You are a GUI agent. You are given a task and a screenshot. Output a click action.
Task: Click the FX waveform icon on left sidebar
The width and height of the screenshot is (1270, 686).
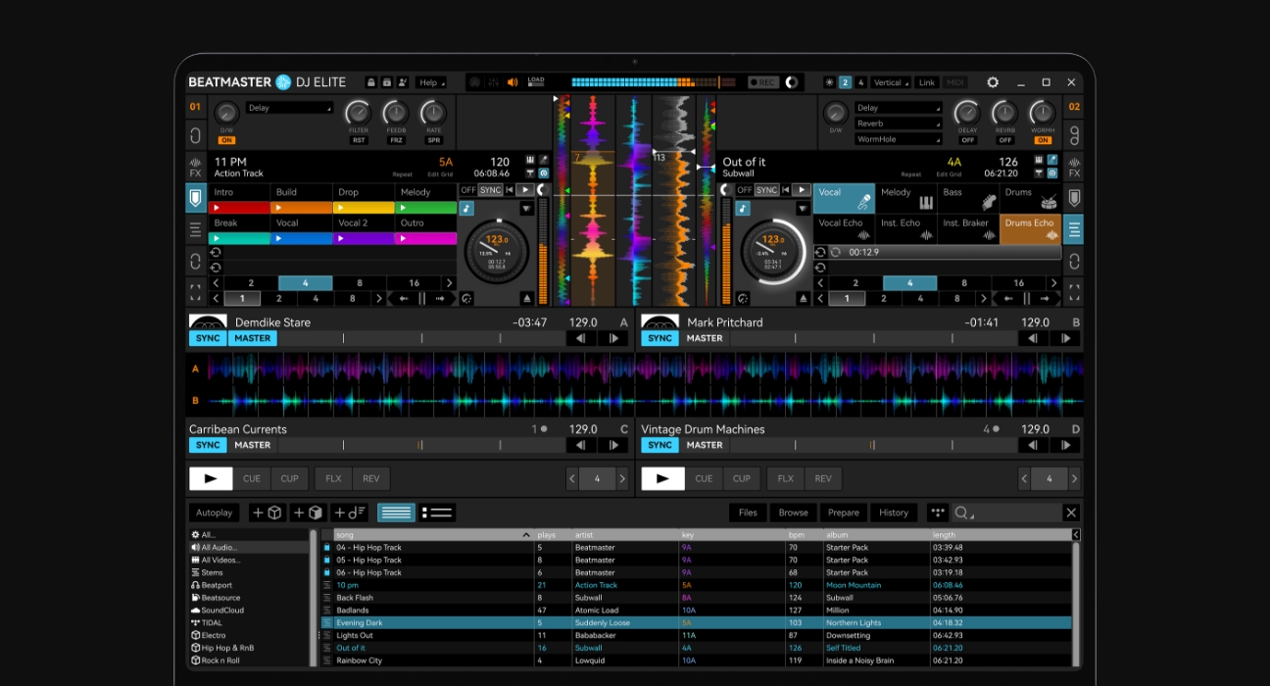pyautogui.click(x=195, y=167)
